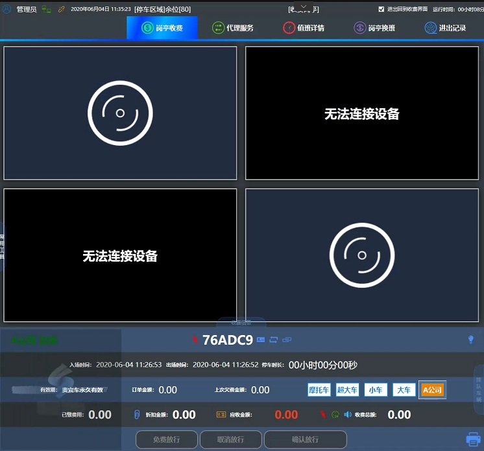The image size is (484, 451).
Task: Click the 已缴费用 value 0.00
Action: click(100, 415)
